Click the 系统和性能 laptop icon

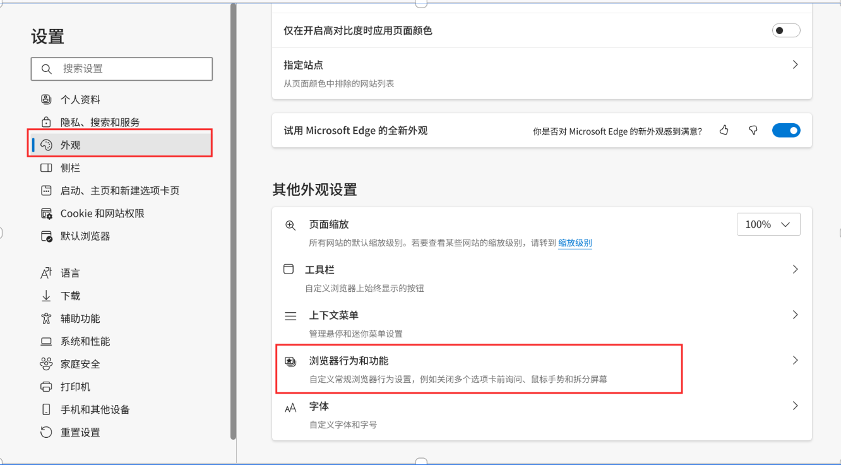pos(46,341)
